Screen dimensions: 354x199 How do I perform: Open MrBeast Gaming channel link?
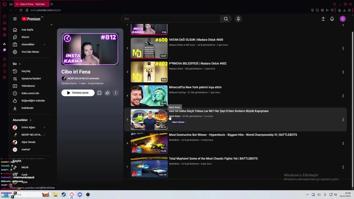coord(177,93)
